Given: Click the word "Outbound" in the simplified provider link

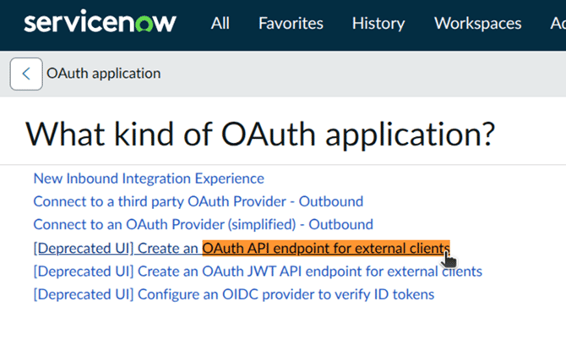Looking at the screenshot, I should tap(340, 225).
